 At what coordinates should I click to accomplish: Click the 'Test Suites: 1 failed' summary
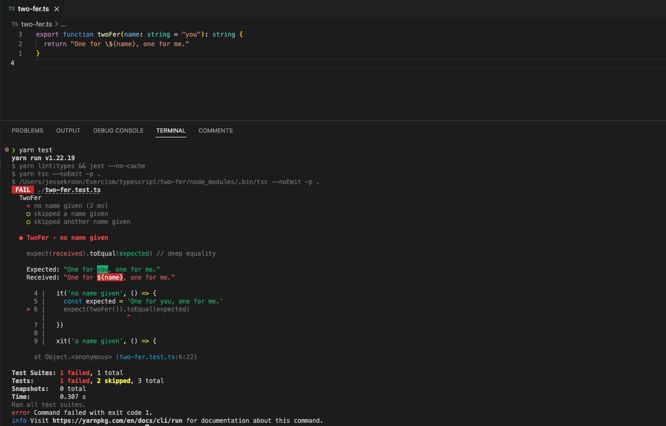pyautogui.click(x=51, y=373)
